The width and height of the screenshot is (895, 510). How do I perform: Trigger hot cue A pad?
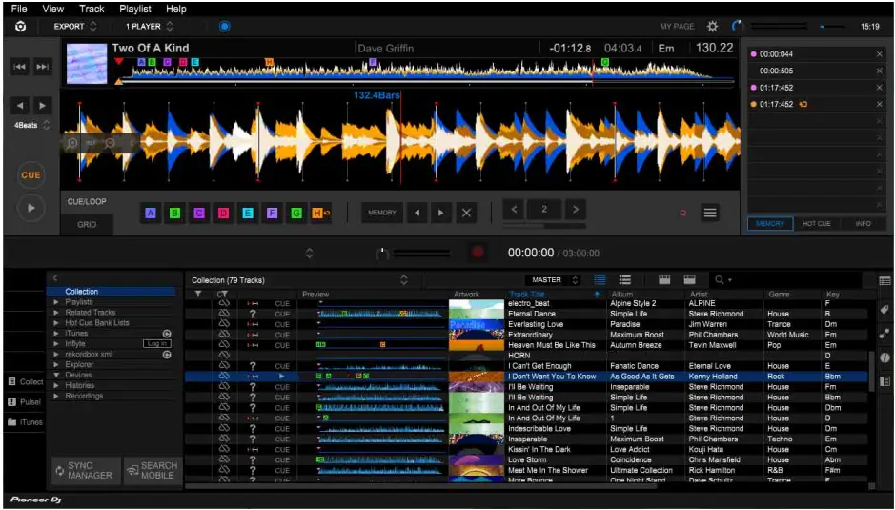tap(151, 213)
